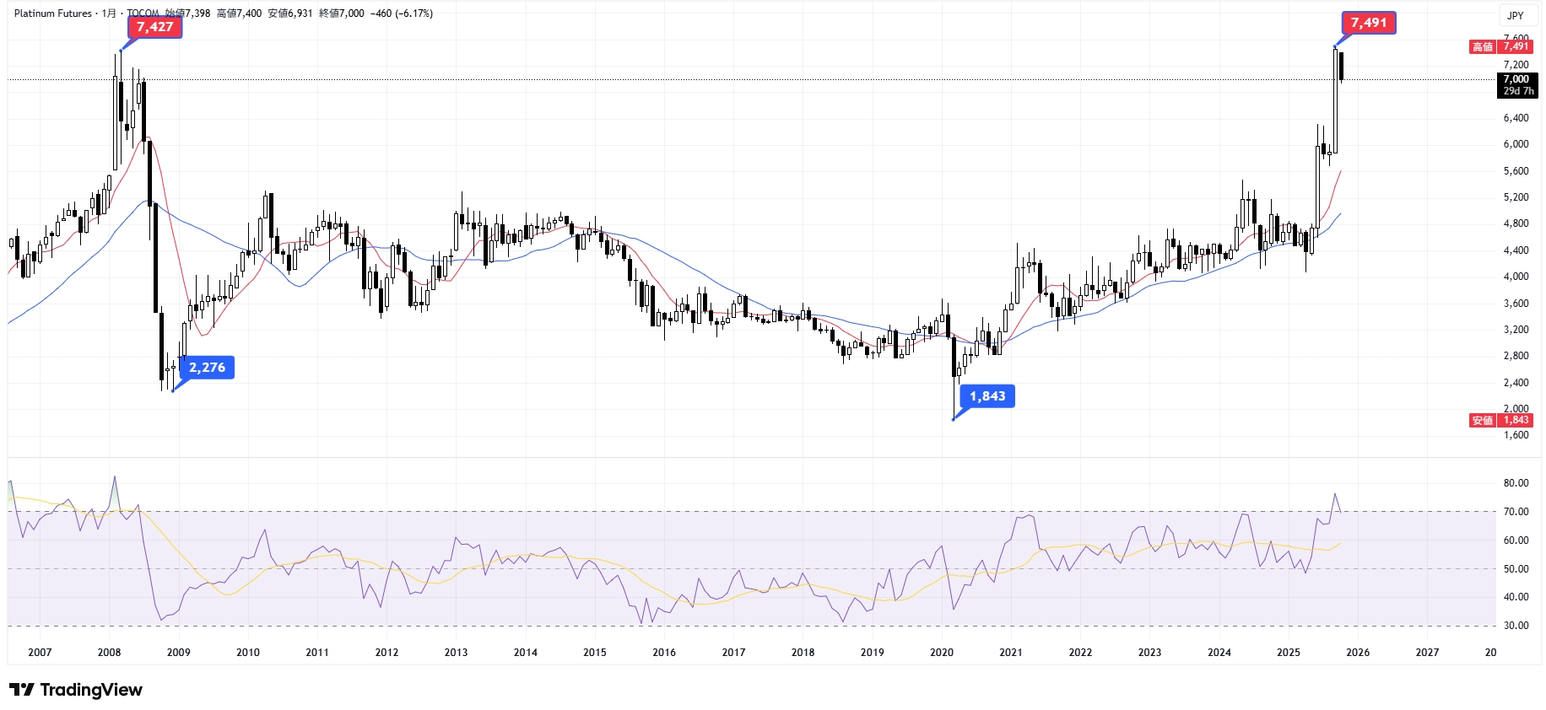Image resolution: width=1546 pixels, height=710 pixels.
Task: Click the blue 2,276 low callout
Action: tap(207, 368)
